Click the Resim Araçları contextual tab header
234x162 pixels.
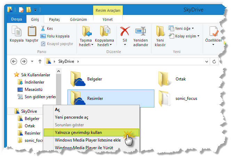108,10
